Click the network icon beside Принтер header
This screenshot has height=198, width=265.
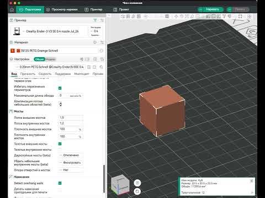(95, 20)
